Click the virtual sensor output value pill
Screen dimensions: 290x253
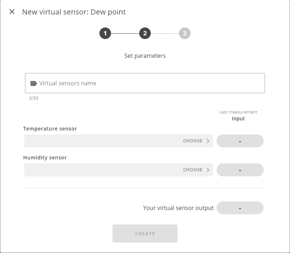240,208
